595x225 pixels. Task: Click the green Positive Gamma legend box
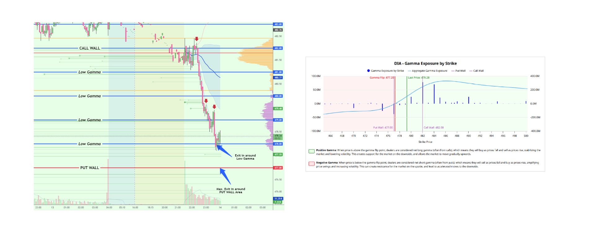(311, 151)
